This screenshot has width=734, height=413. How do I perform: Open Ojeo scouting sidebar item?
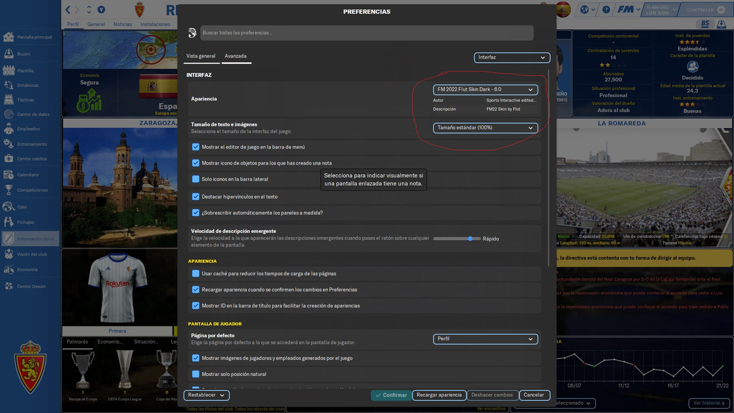pyautogui.click(x=30, y=206)
